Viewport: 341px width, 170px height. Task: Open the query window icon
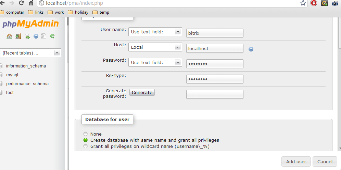click(27, 36)
